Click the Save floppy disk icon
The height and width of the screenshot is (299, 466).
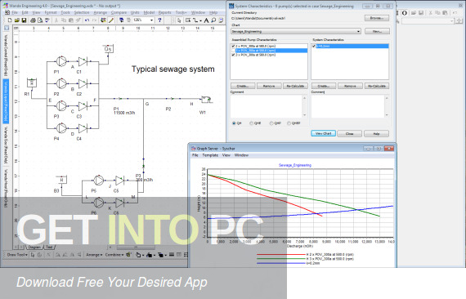24,20
